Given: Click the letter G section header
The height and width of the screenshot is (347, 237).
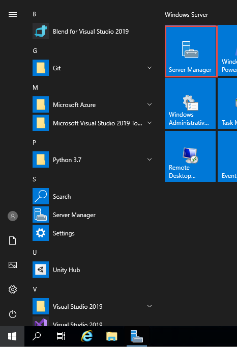Looking at the screenshot, I should tap(35, 51).
